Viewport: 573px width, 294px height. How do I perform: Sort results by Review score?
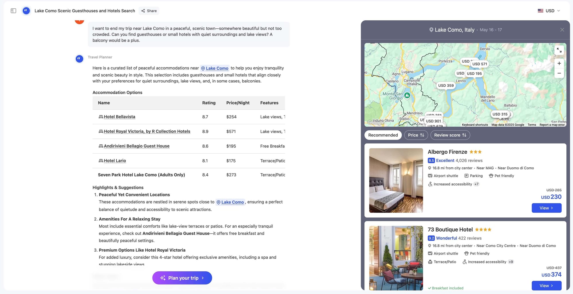tap(450, 135)
